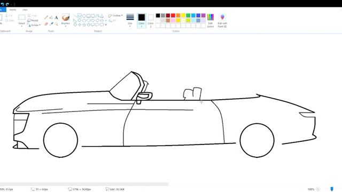Select the Fill with color bucket tool
Screen dimensions: 342x192
tap(51, 18)
